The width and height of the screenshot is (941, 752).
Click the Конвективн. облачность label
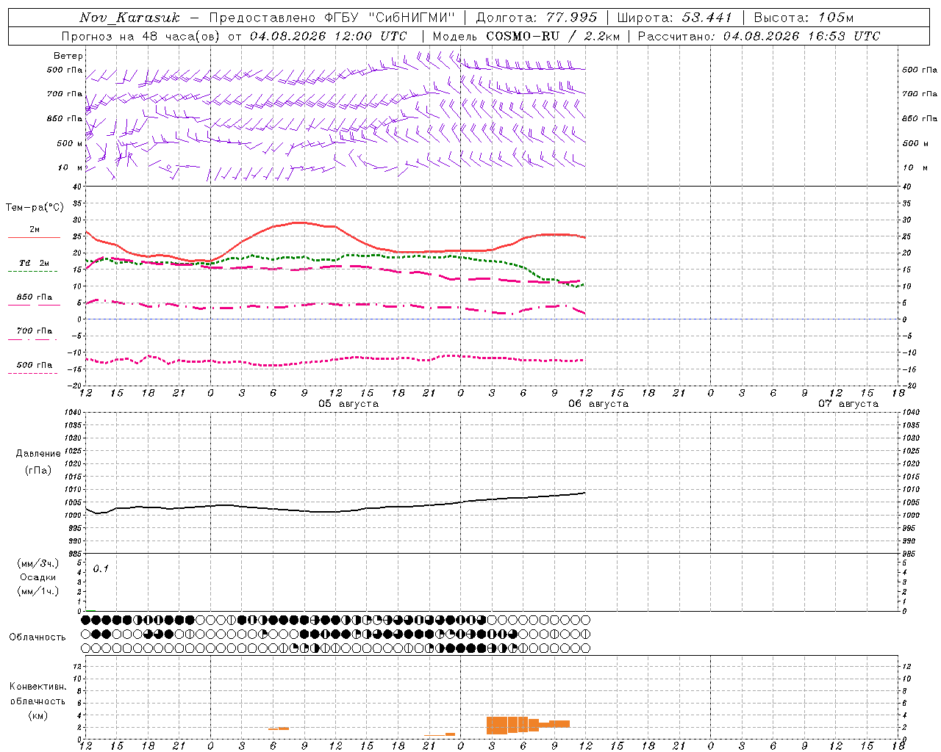click(x=37, y=701)
